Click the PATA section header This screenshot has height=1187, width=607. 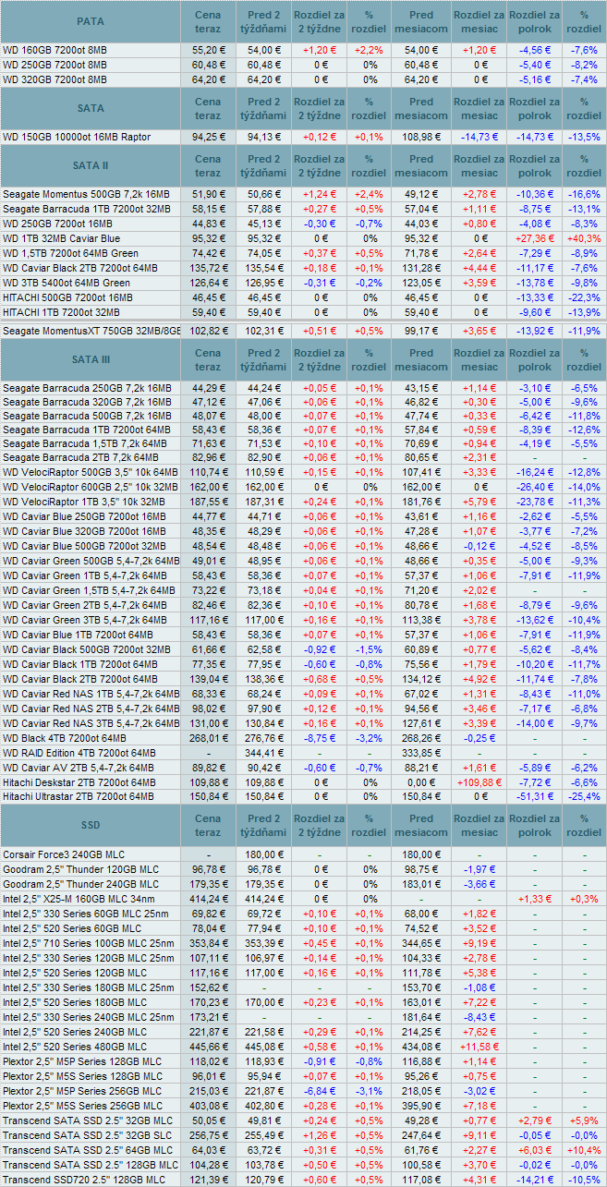point(90,21)
